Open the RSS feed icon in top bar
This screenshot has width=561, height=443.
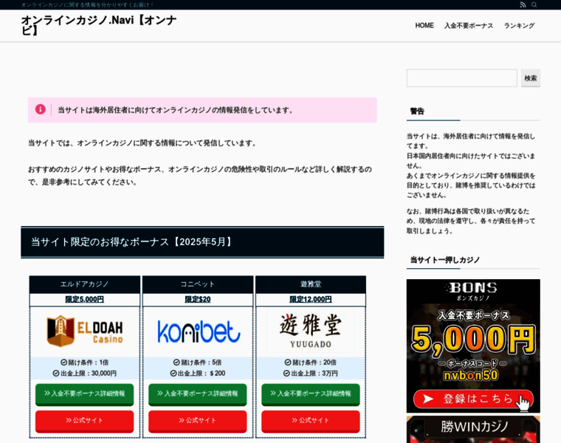coord(523,4)
